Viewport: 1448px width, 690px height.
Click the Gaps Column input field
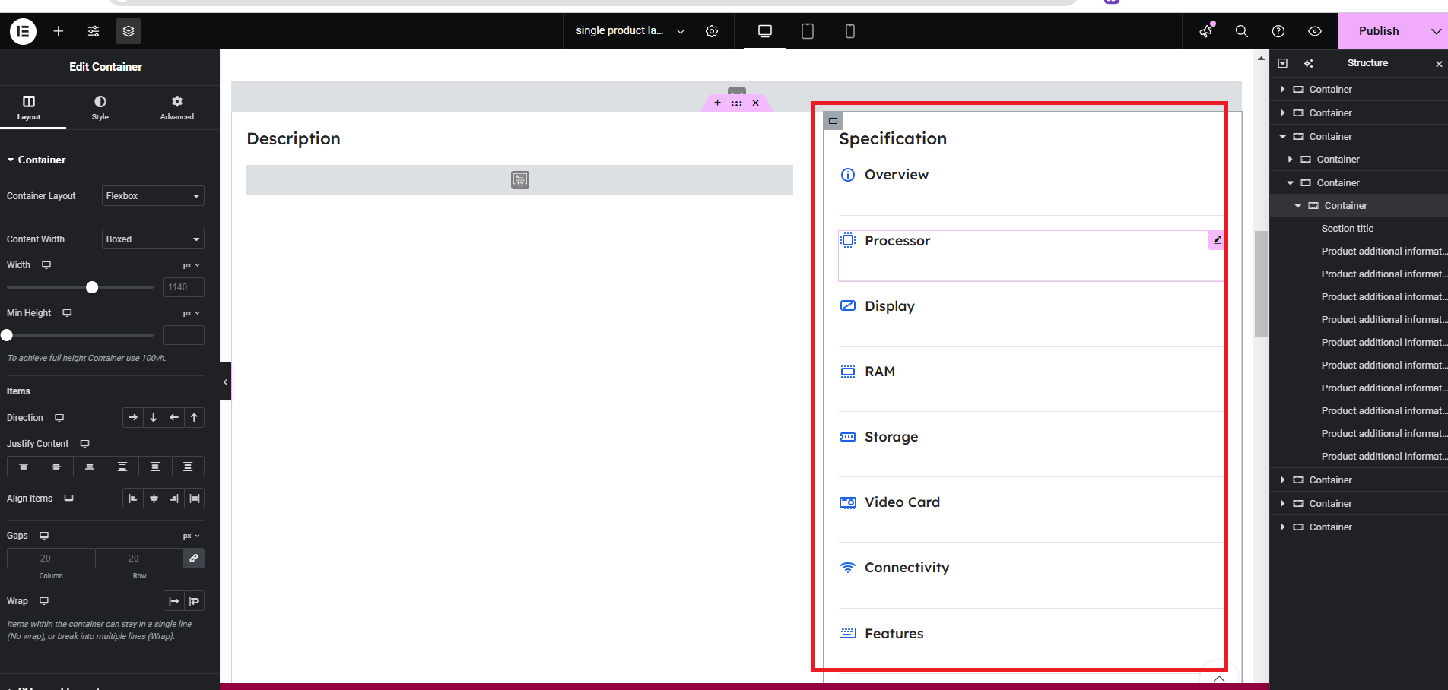[51, 559]
